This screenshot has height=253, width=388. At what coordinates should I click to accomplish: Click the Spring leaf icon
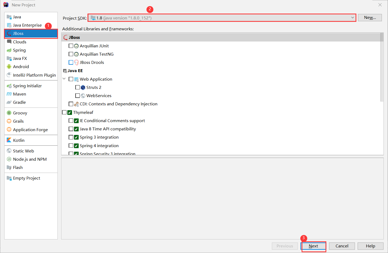[x=9, y=50]
